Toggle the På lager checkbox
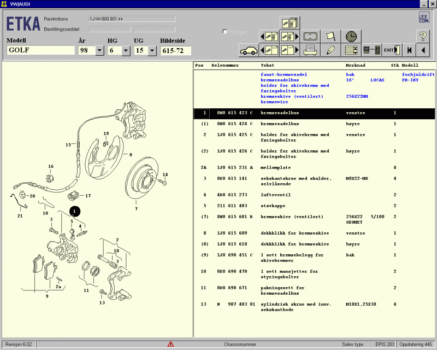Image resolution: width=437 pixels, height=350 pixels. 225,32
